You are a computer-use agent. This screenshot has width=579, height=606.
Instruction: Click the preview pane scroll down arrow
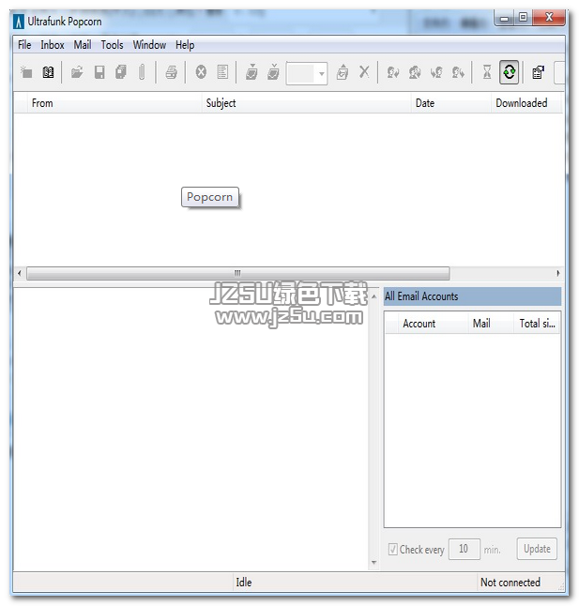373,562
